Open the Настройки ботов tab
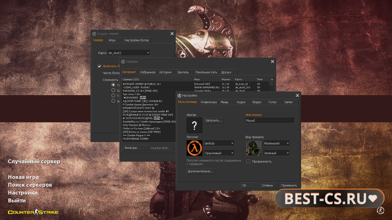This screenshot has height=220, width=392. pos(136,40)
